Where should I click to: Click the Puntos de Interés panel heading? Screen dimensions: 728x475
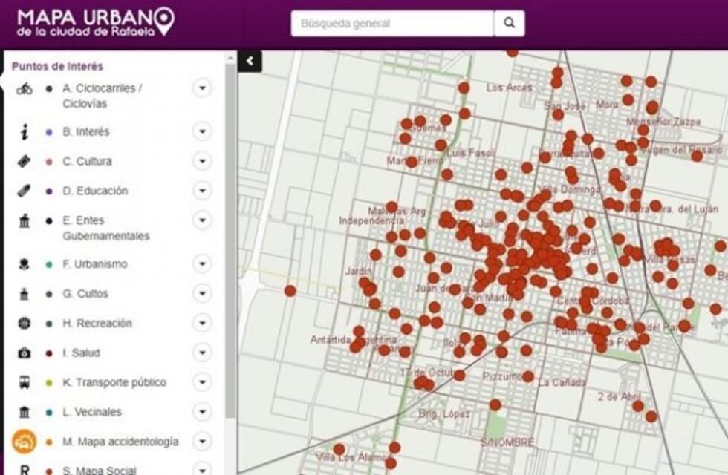(x=56, y=65)
